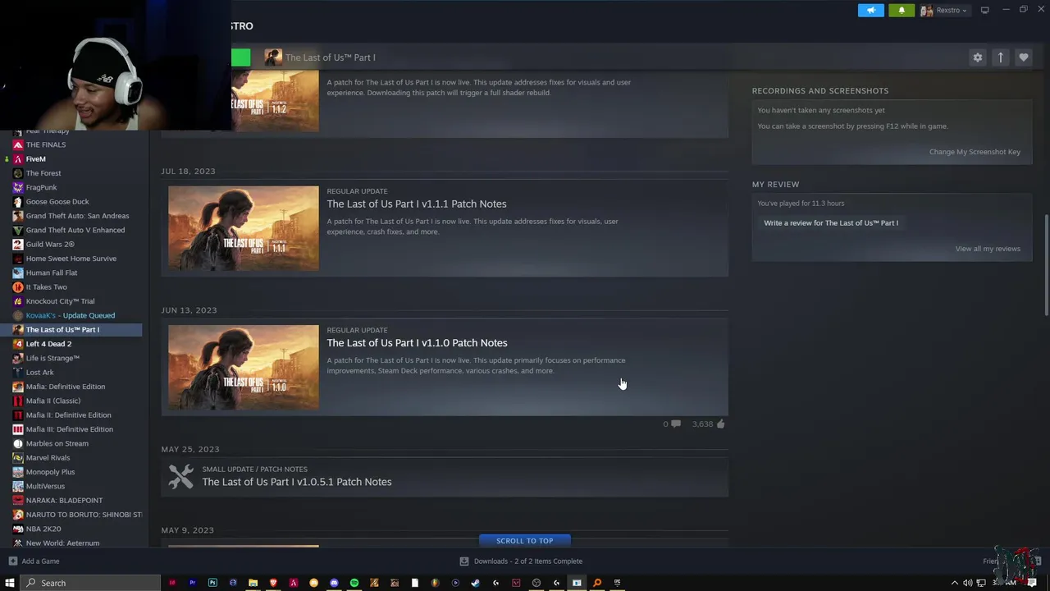Open Downloads status at the bottom
This screenshot has width=1050, height=591.
[x=521, y=561]
